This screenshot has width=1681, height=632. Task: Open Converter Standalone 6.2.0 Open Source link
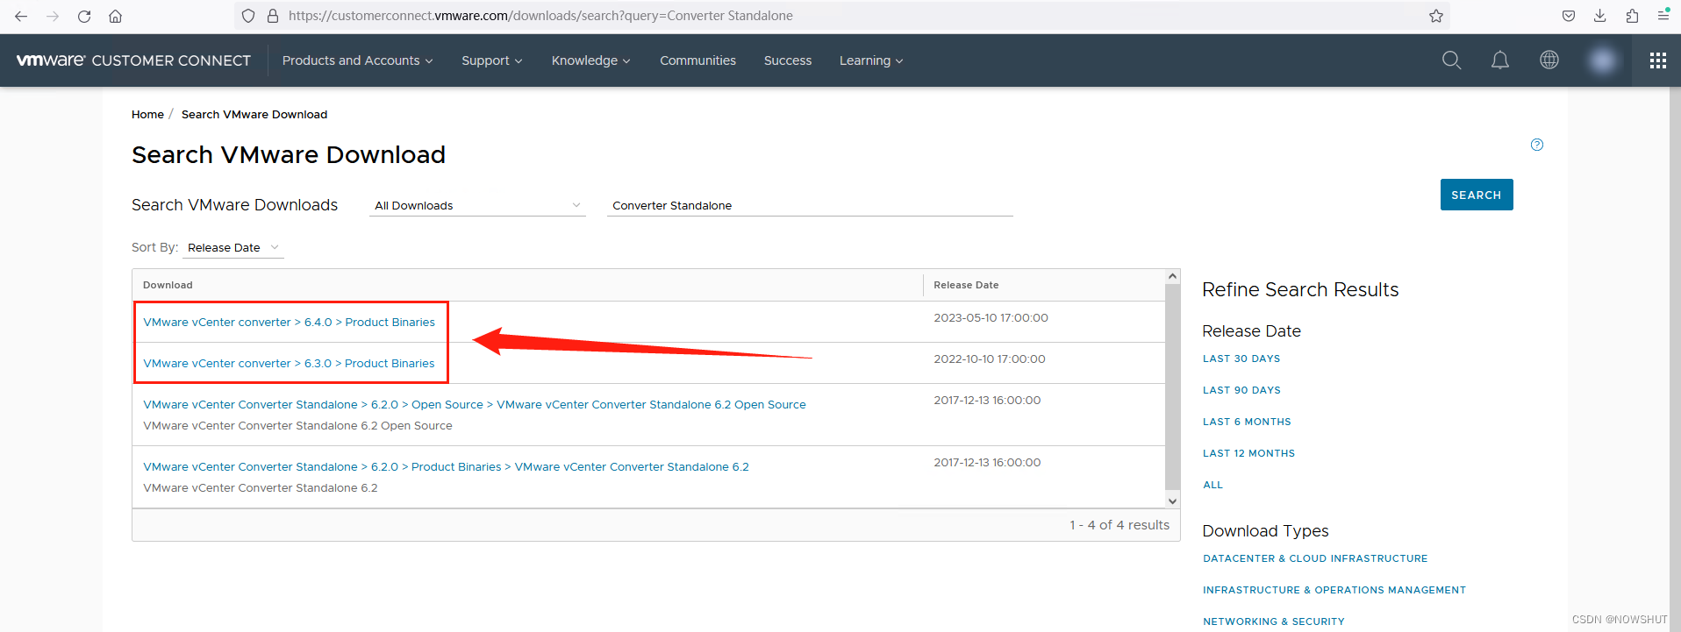click(x=475, y=405)
